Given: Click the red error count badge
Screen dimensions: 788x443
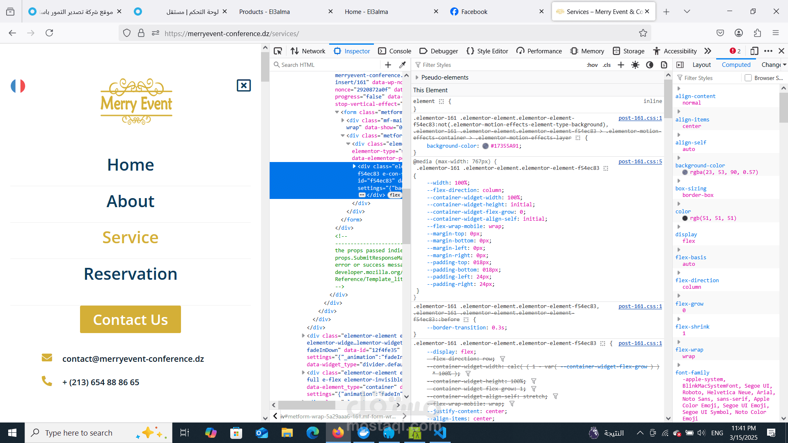Looking at the screenshot, I should click(735, 51).
